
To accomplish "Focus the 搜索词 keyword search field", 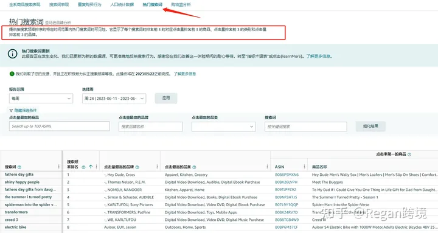I will 306,127.
